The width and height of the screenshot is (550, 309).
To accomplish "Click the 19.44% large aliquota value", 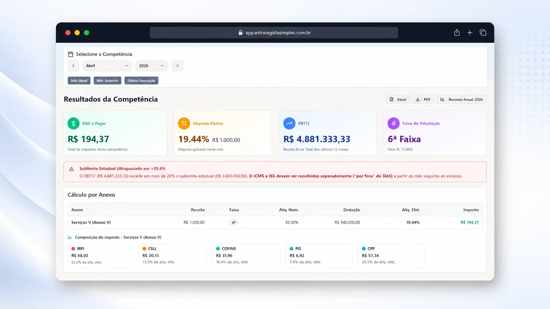I will click(x=193, y=139).
